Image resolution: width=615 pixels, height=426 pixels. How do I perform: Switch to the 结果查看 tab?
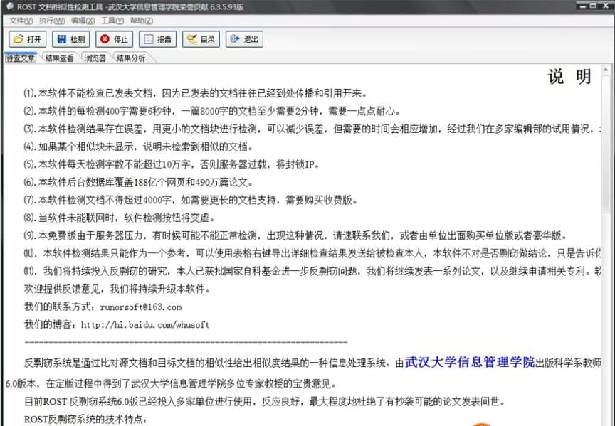[x=60, y=58]
